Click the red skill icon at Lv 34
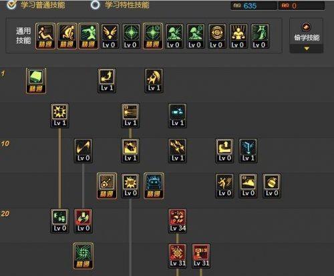The width and height of the screenshot is (334, 276). 178,221
